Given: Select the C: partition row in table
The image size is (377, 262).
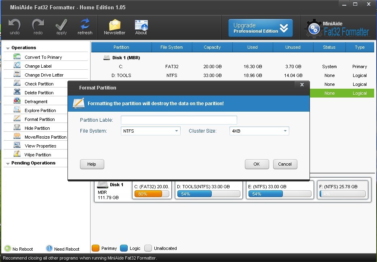Looking at the screenshot, I should [232, 67].
